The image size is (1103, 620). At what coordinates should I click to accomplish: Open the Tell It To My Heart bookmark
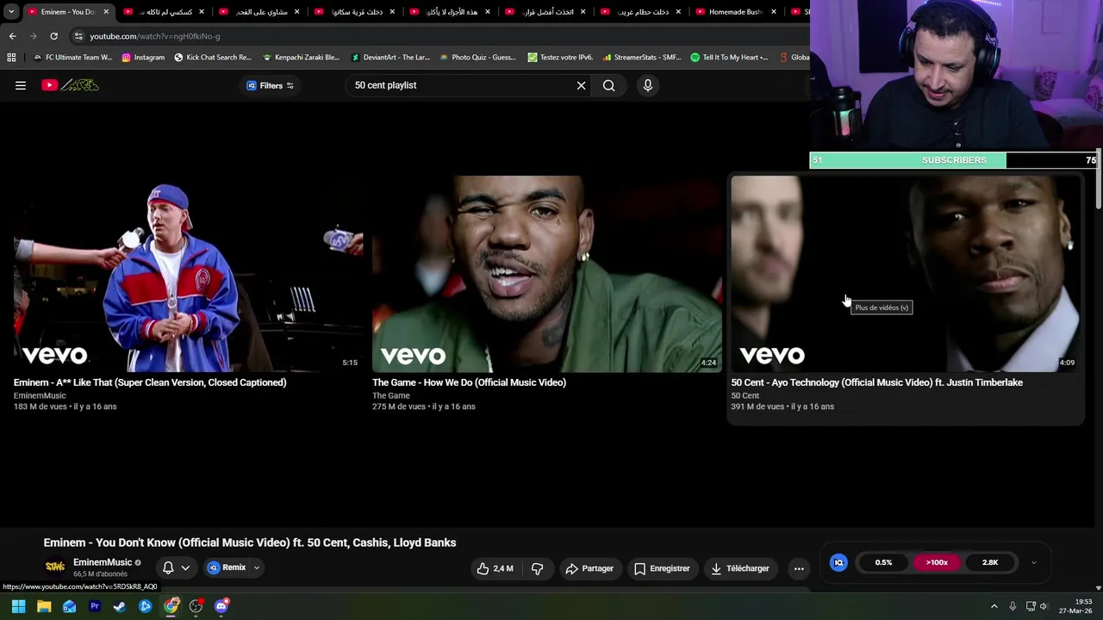(729, 58)
